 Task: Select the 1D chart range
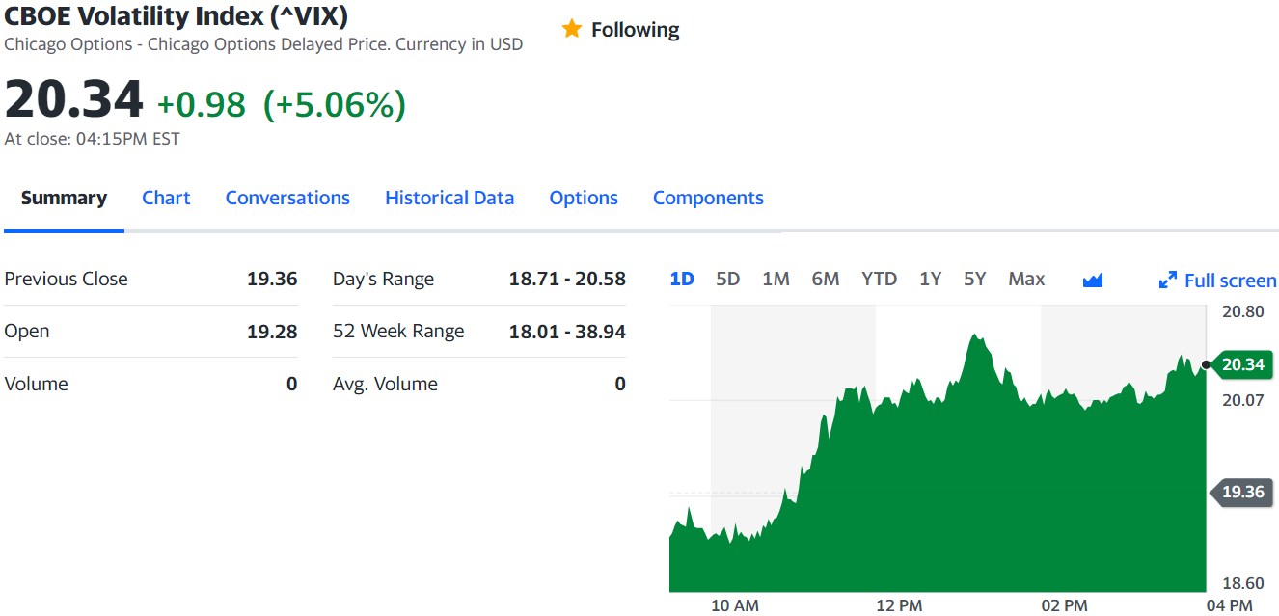(682, 279)
